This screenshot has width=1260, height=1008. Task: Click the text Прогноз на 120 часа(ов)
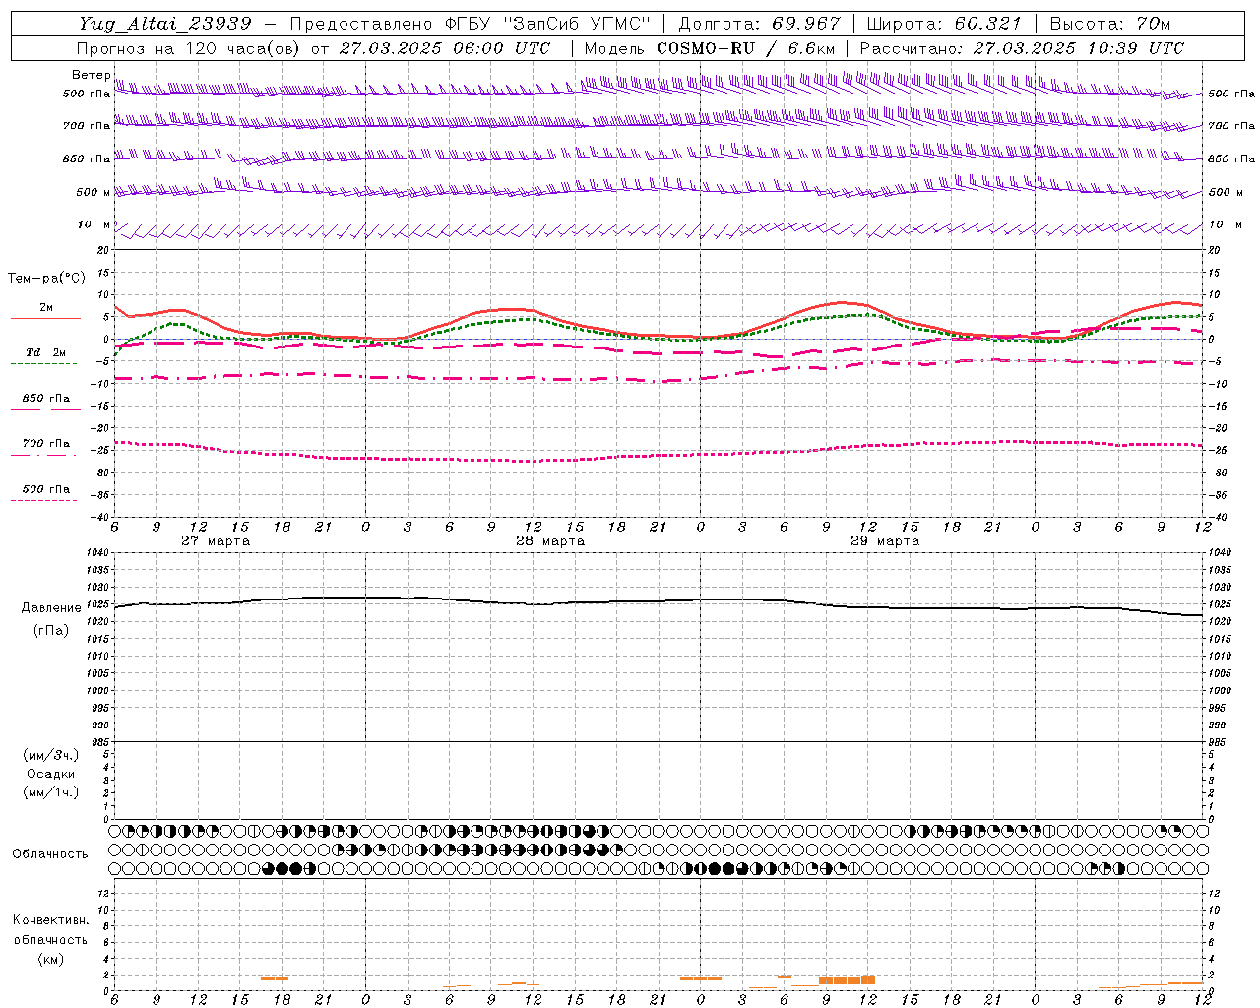189,48
